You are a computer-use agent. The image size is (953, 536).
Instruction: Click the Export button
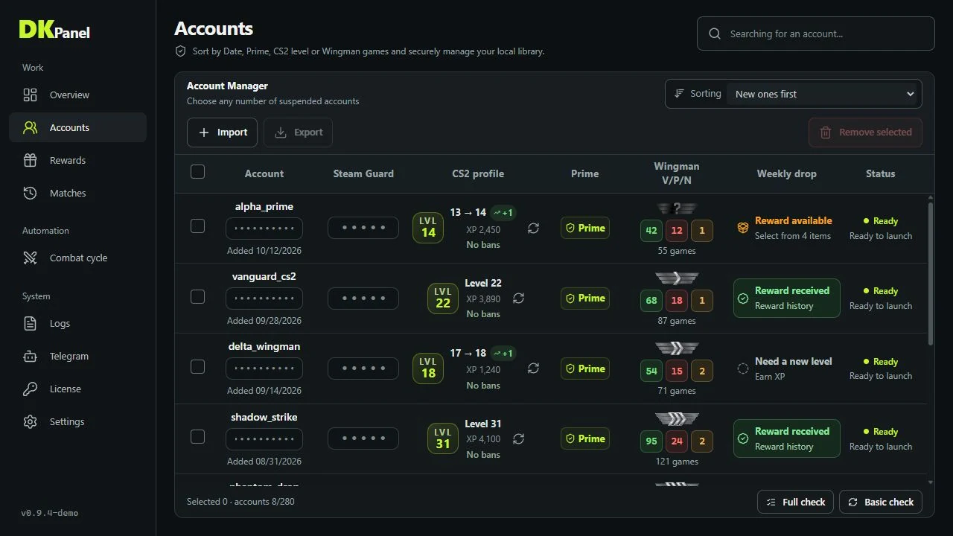pos(298,133)
